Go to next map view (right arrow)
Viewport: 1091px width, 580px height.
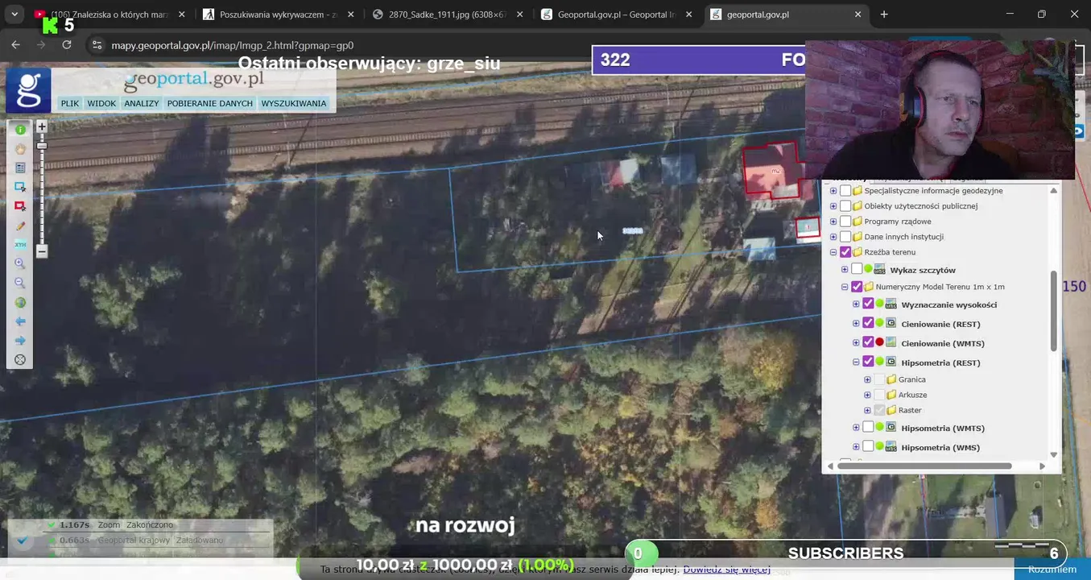20,340
